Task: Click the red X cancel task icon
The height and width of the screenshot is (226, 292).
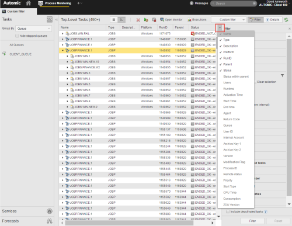Action: [x=138, y=20]
